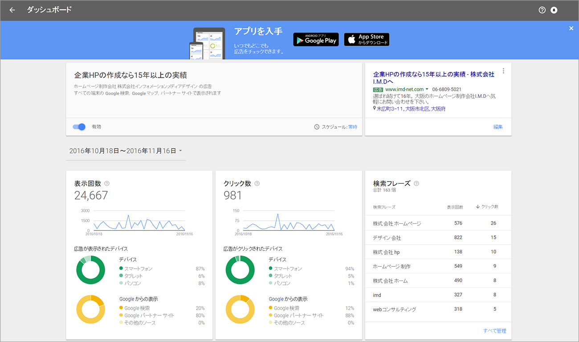Select the 株式 会社 ホームページ phrase row

(x=438, y=223)
